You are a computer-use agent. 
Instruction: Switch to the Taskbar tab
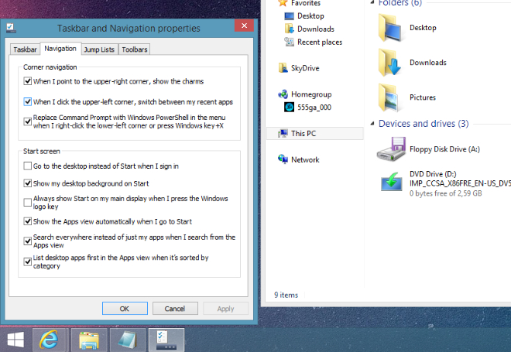pyautogui.click(x=25, y=50)
